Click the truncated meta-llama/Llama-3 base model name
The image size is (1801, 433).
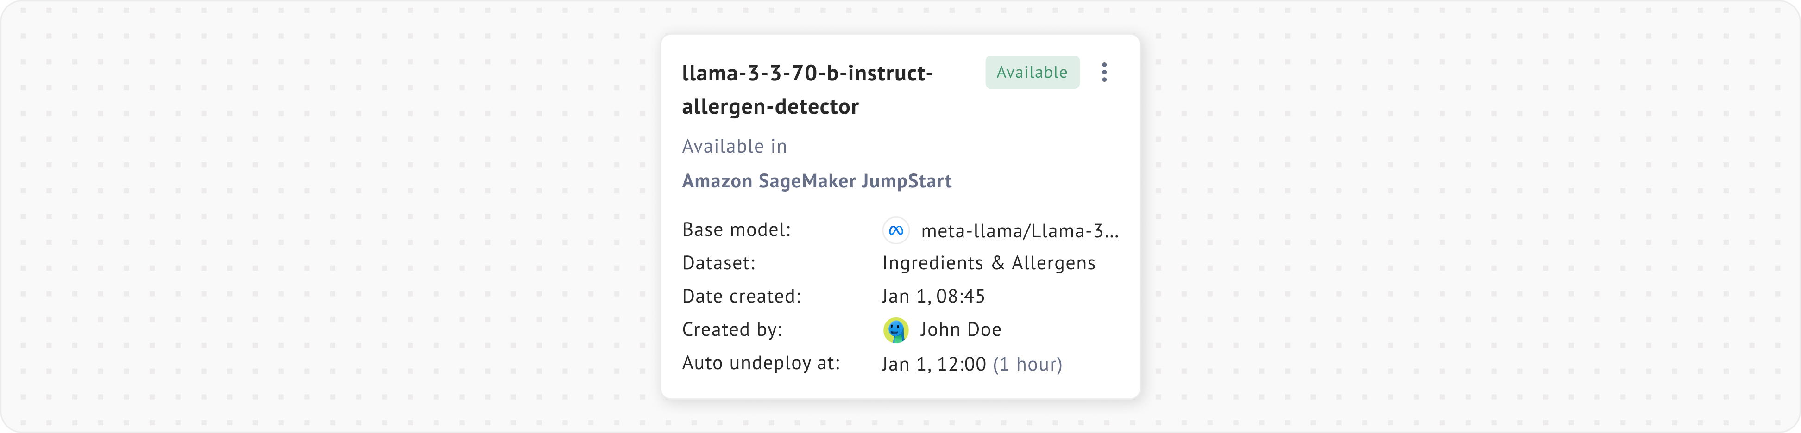pos(1020,231)
